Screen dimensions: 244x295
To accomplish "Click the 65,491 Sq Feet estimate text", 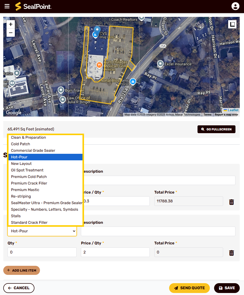I will pos(31,129).
